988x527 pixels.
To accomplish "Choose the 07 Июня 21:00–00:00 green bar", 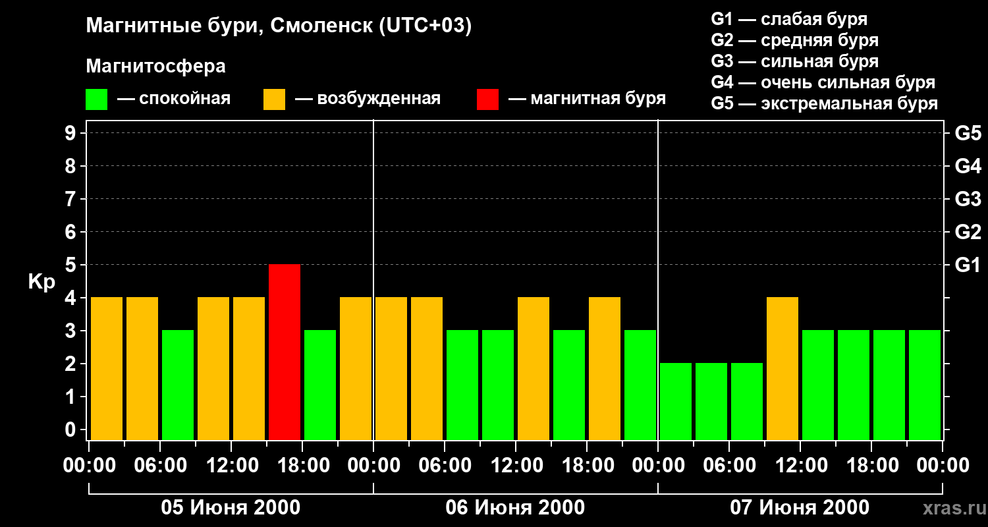I will point(925,385).
